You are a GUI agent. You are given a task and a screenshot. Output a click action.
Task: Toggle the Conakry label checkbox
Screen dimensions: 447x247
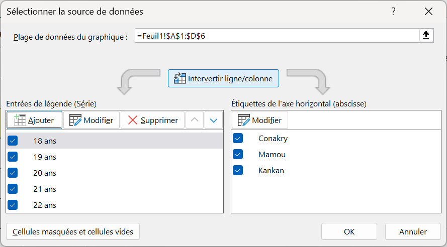coord(238,139)
